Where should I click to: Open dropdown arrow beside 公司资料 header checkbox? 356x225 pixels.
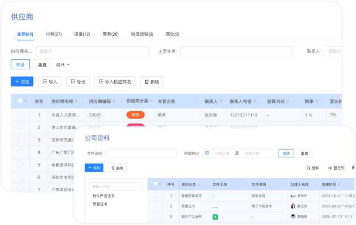(160, 184)
